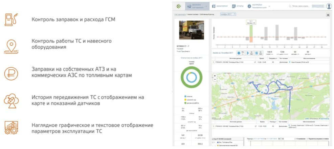Click location pin in refuel row
Viewport: 334px width, 149px height.
290,62
